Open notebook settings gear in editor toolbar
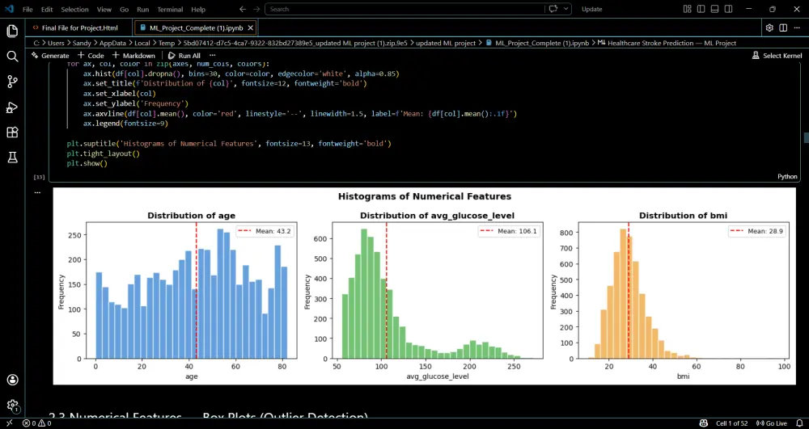The width and height of the screenshot is (809, 429). pyautogui.click(x=769, y=27)
